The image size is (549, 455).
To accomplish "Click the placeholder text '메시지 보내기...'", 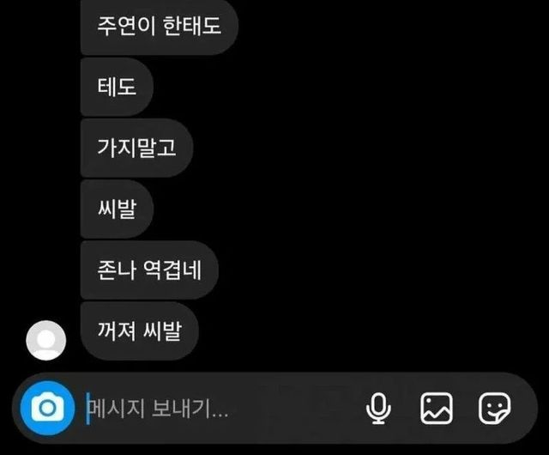I will pos(158,409).
